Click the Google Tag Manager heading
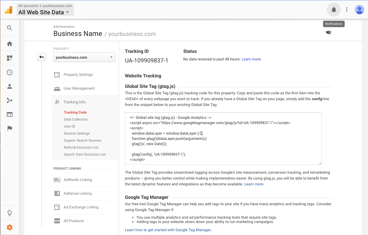The width and height of the screenshot is (368, 235). tap(146, 197)
